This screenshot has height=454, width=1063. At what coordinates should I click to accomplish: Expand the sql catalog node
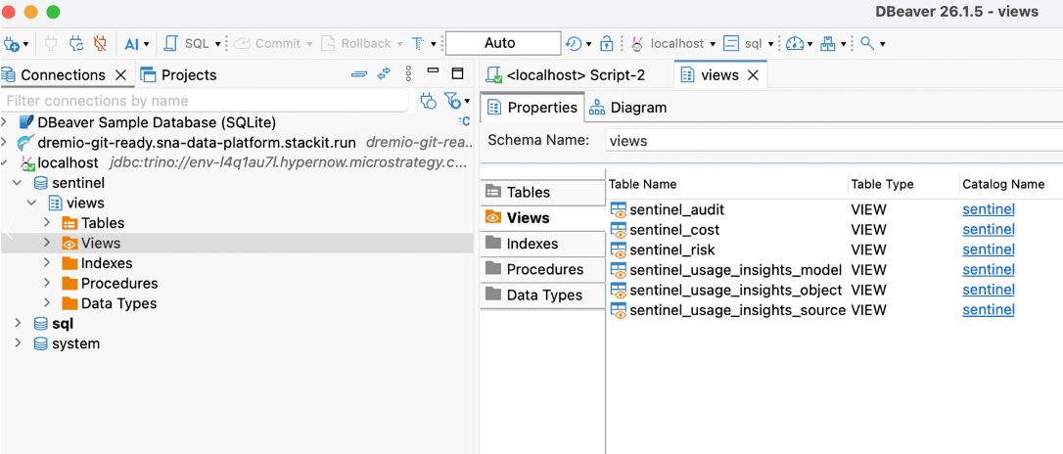19,324
